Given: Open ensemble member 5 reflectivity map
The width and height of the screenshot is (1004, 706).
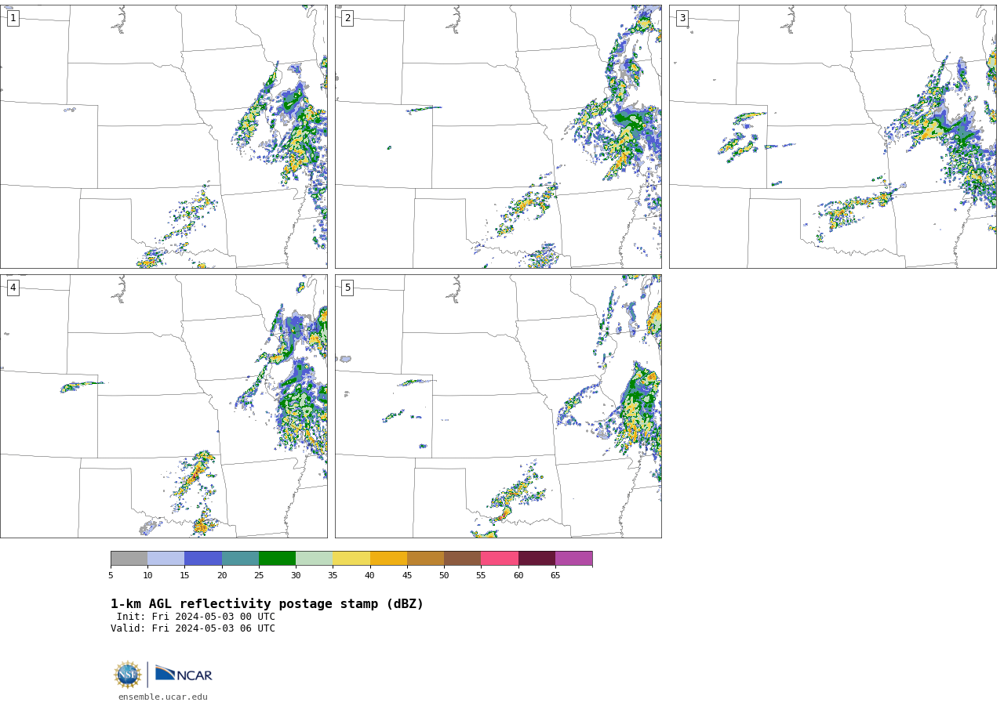Looking at the screenshot, I should click(x=498, y=406).
